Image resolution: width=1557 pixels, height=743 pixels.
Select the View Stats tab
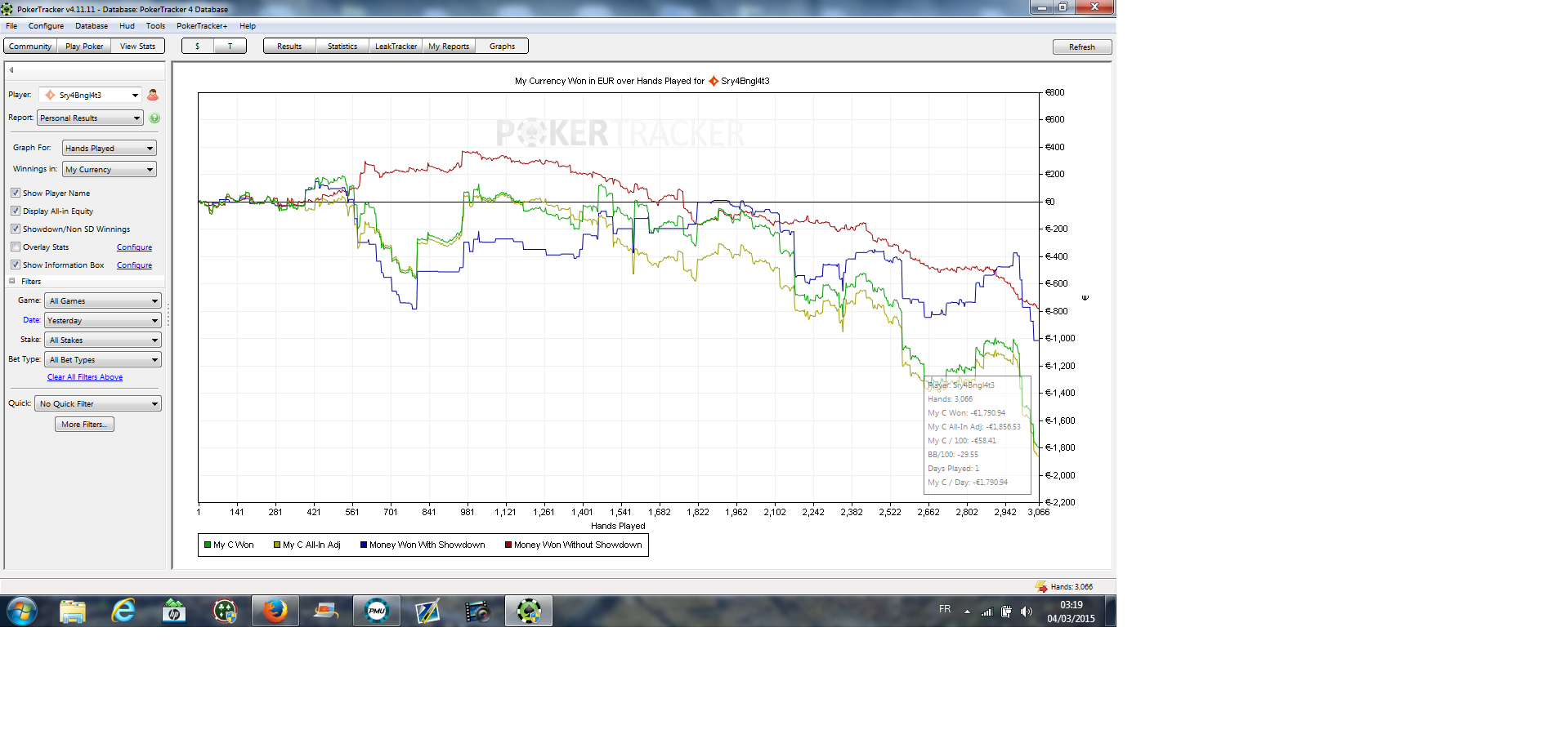(137, 47)
